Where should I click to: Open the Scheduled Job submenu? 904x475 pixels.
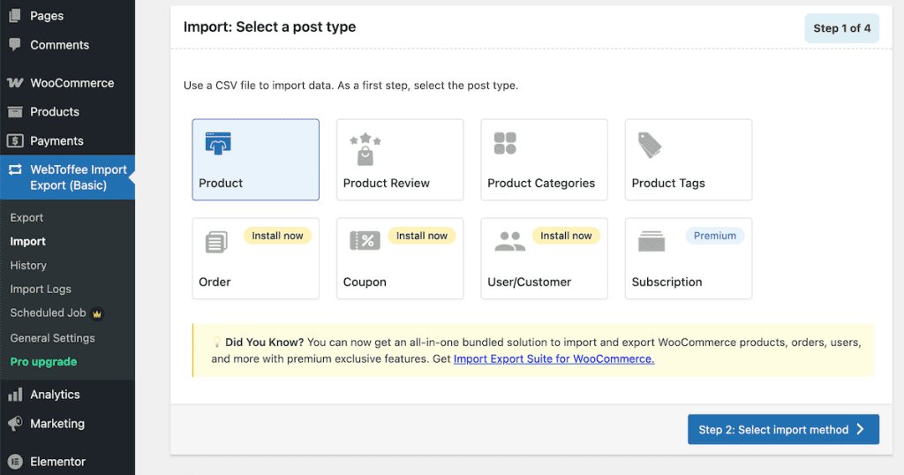(x=48, y=313)
